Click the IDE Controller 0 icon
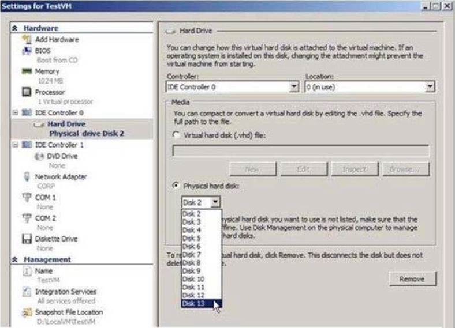Viewport: 455px width, 328px height. pos(27,112)
